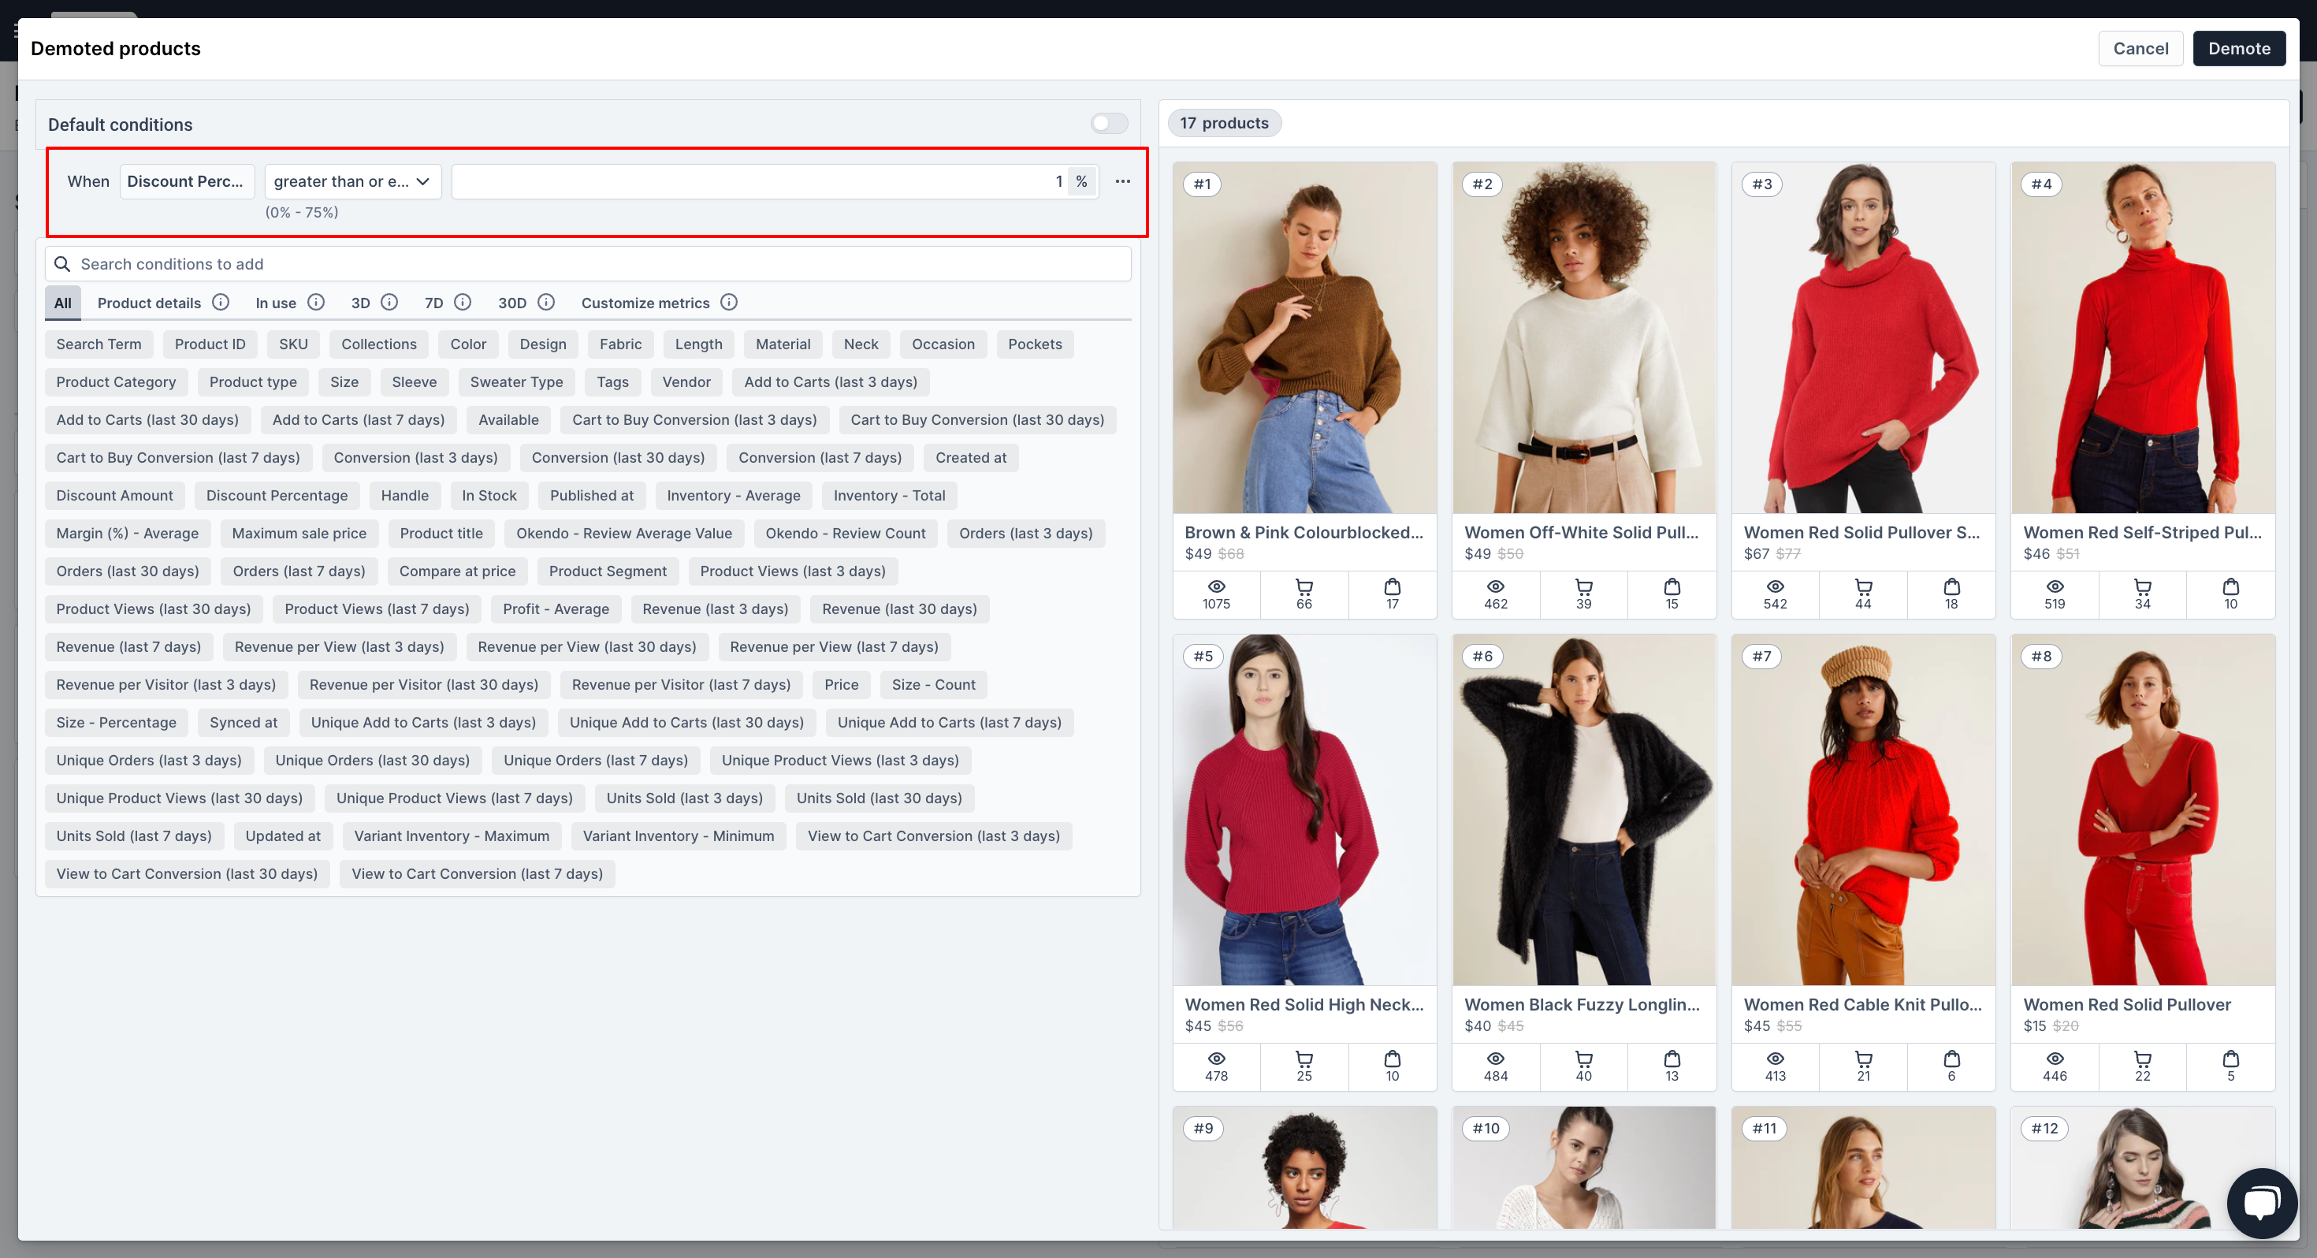
Task: Switch to the 3D metrics tab
Action: click(x=361, y=303)
